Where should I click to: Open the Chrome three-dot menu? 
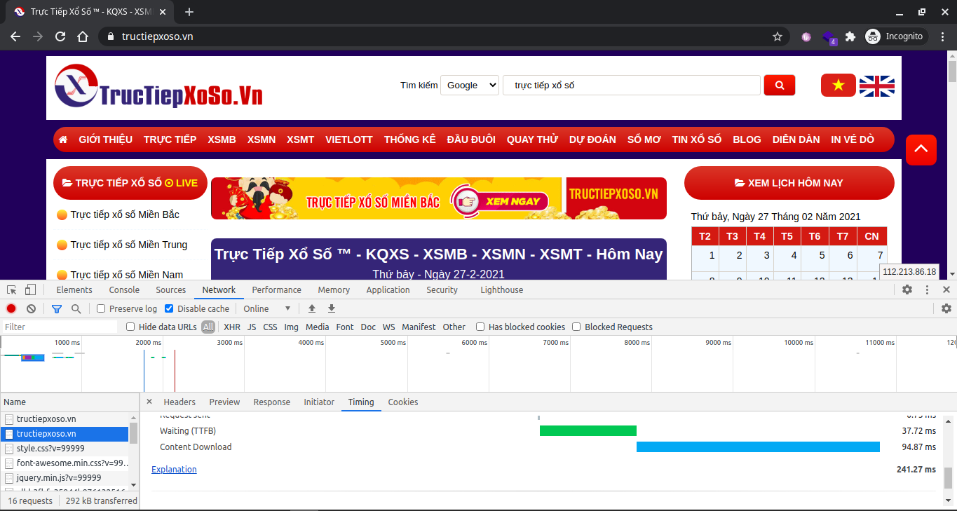coord(943,36)
